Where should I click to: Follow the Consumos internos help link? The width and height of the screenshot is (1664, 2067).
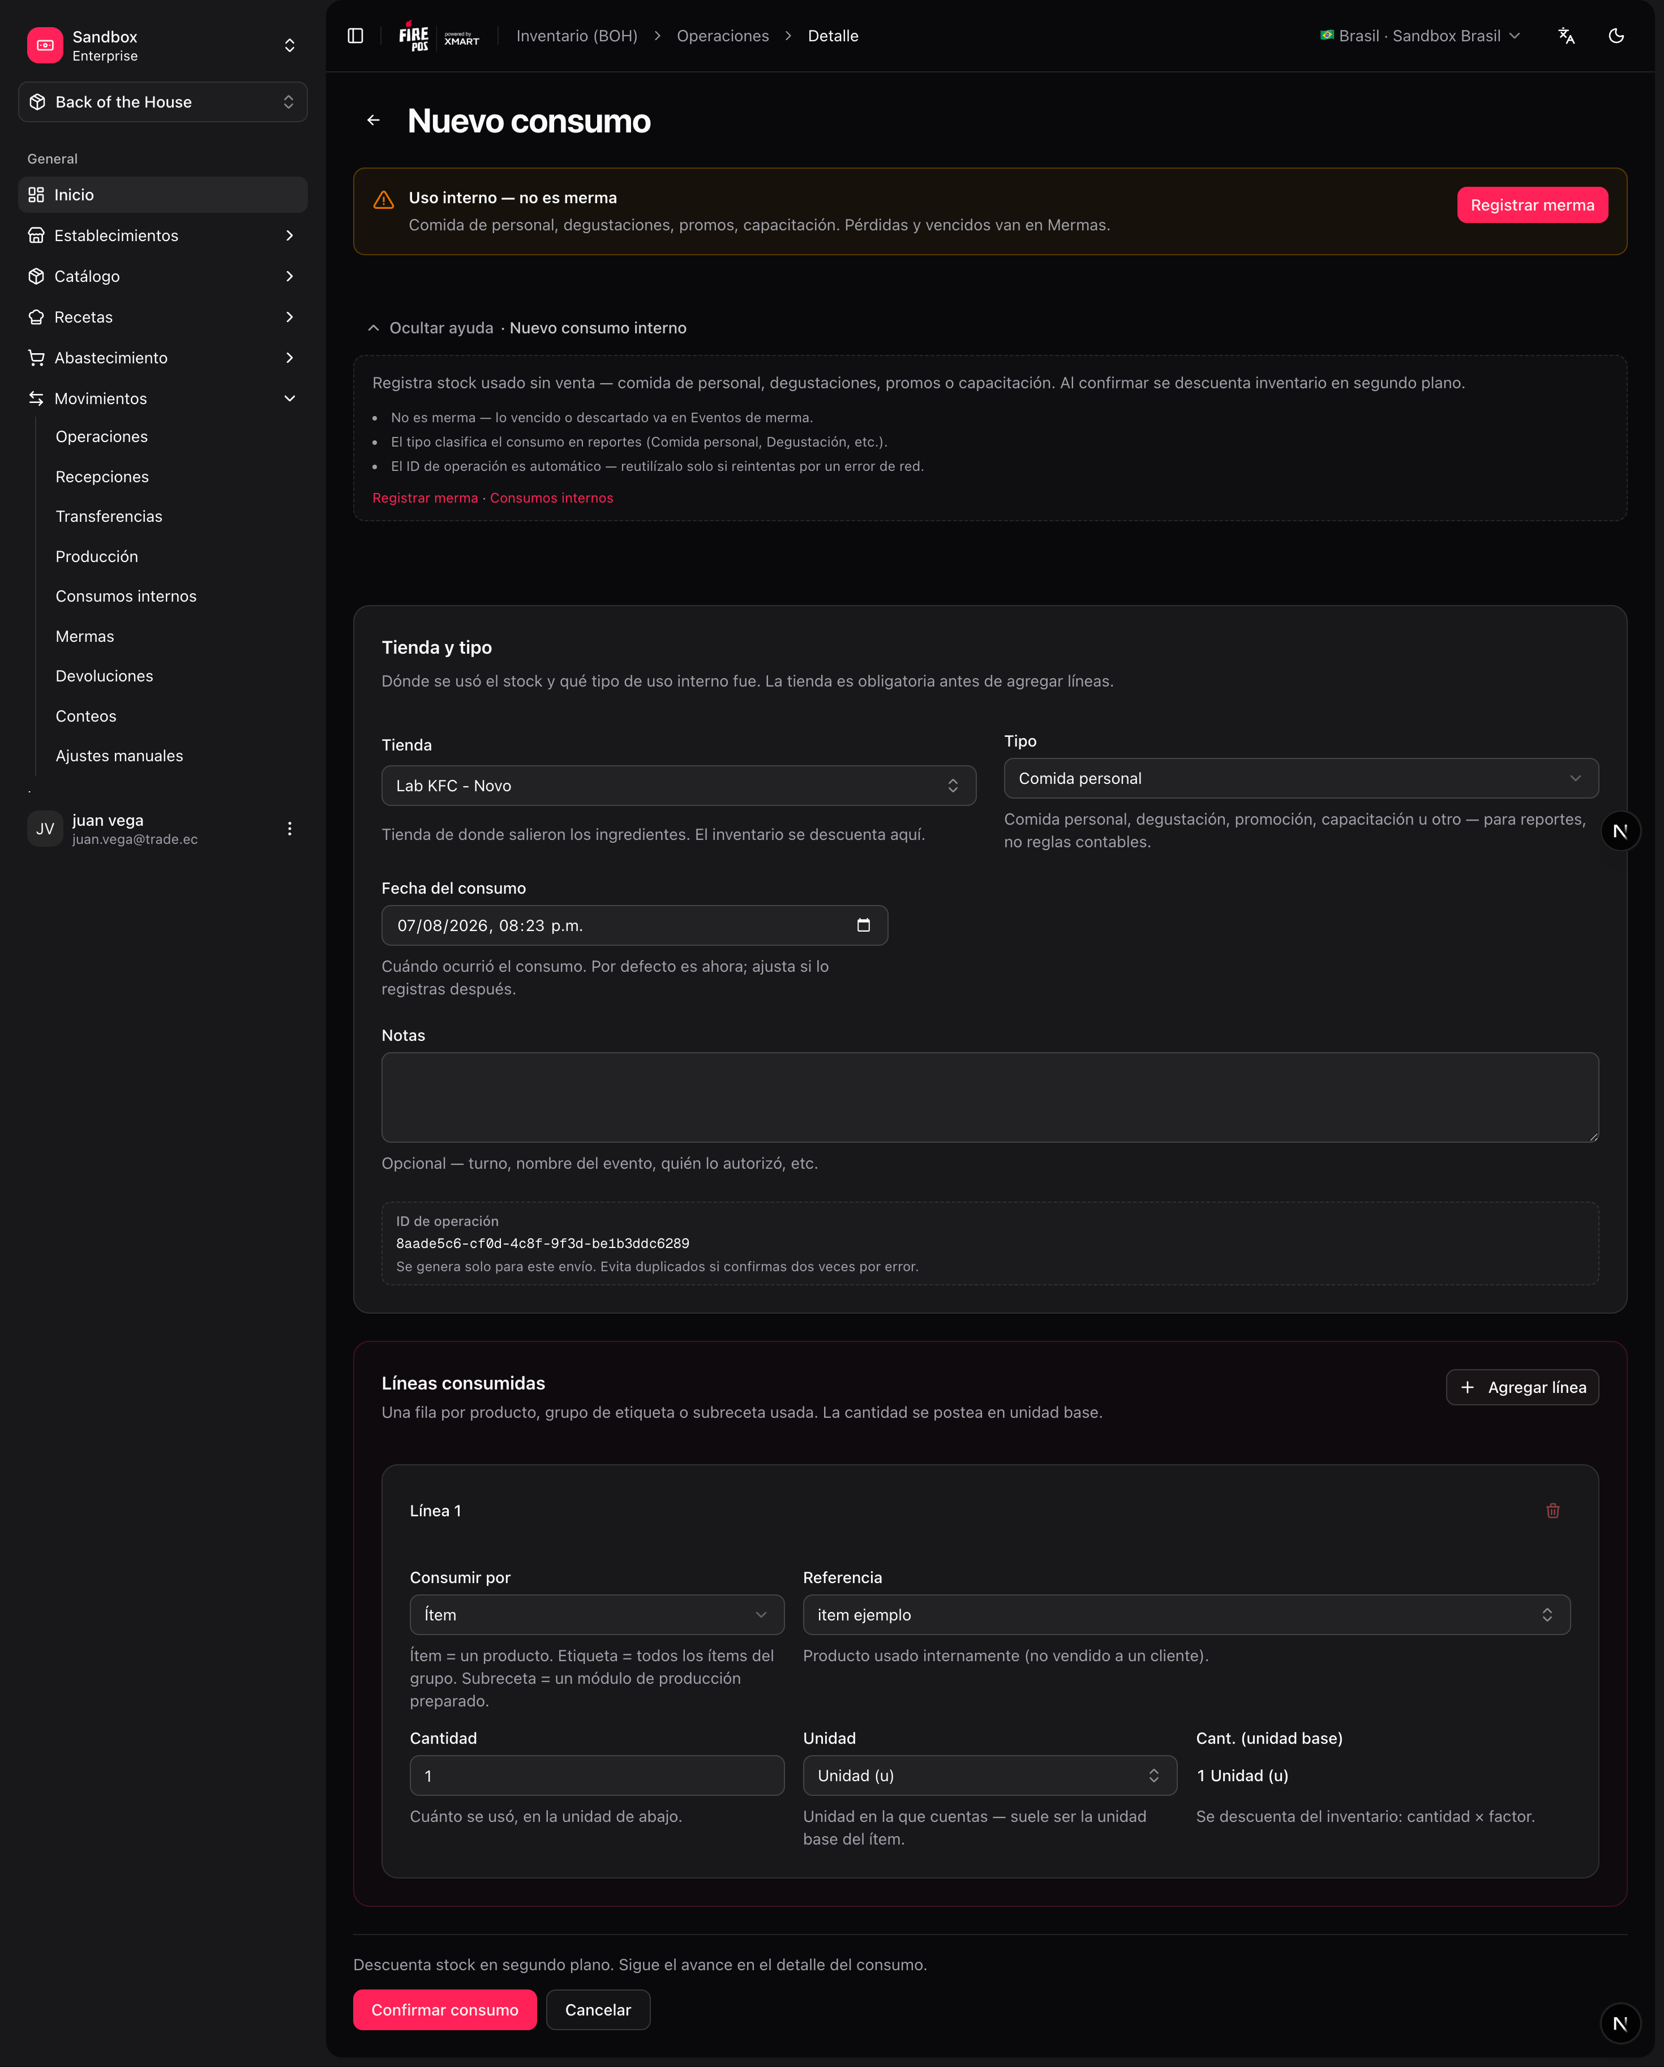[551, 498]
